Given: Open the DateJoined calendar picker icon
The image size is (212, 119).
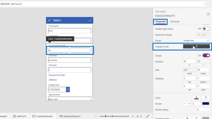Looking at the screenshot, I should pyautogui.click(x=68, y=89).
